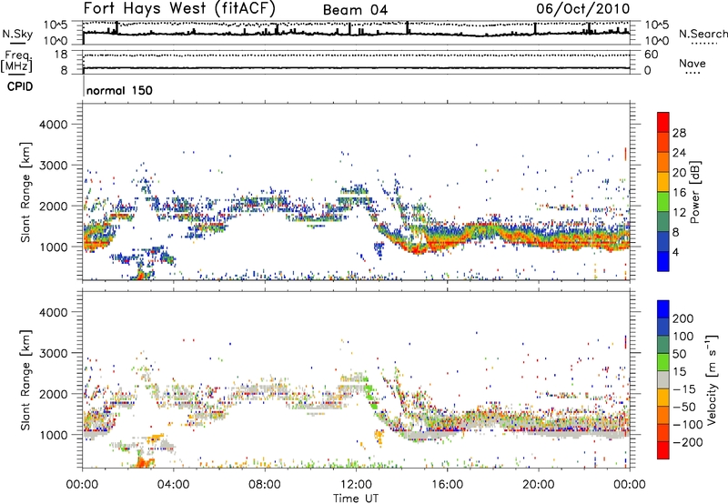Pick the red top segment of Power colorbar

663,122
